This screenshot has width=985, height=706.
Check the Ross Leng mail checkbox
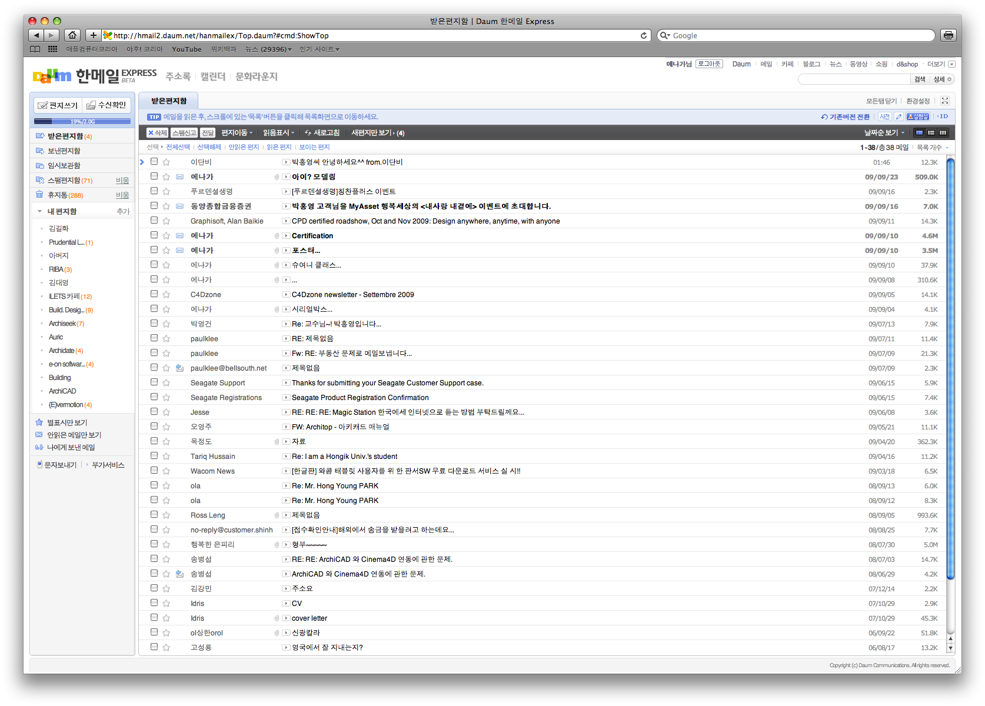point(154,514)
